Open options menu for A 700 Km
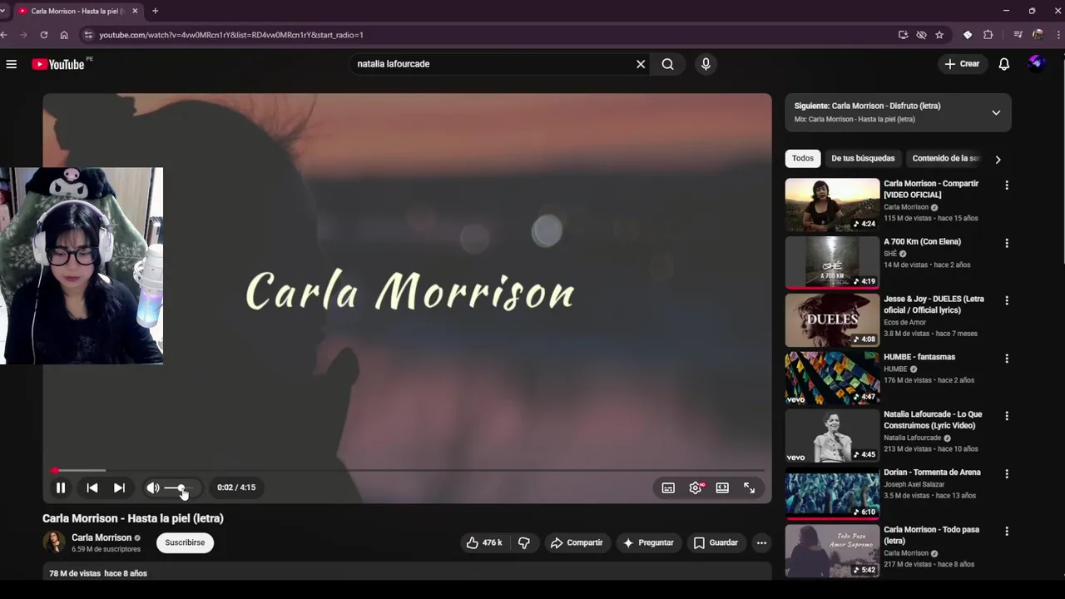Screen dimensions: 1065x599 coord(1007,243)
